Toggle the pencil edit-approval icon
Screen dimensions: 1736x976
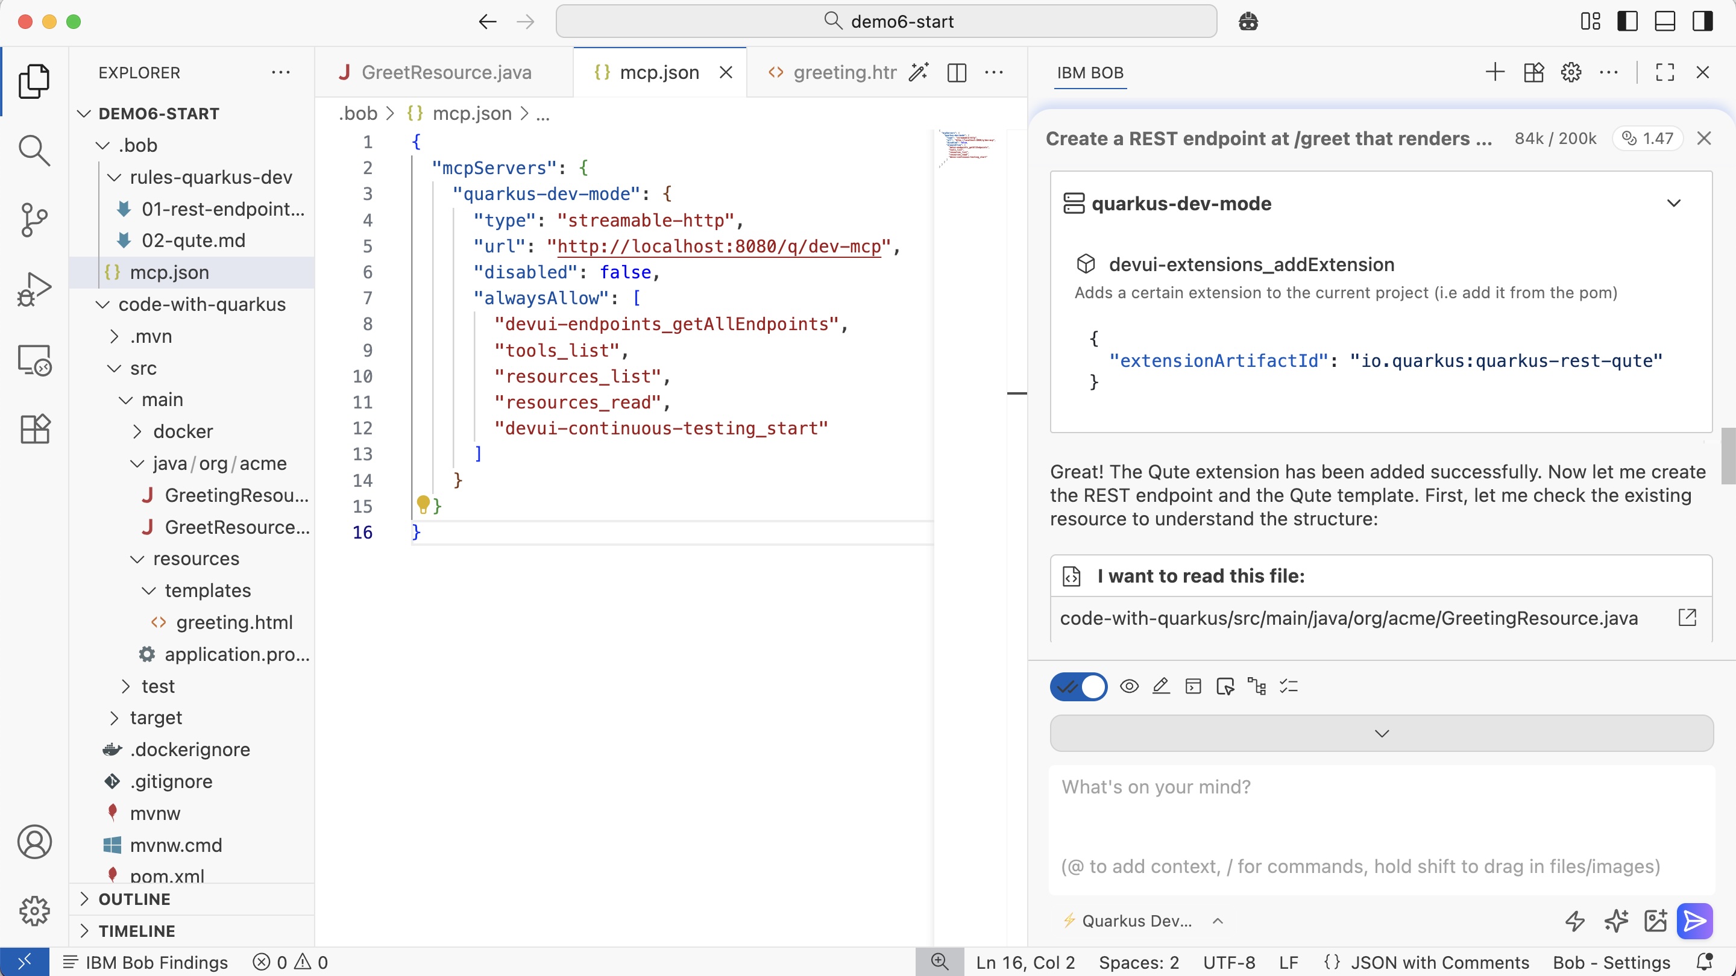coord(1161,686)
